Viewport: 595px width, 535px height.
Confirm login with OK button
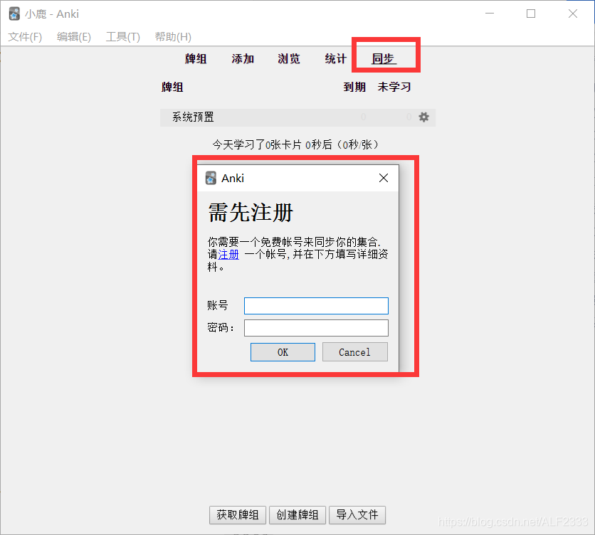click(283, 352)
